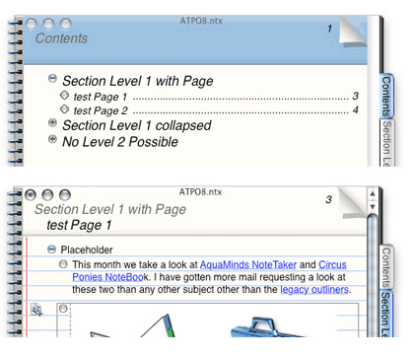Image resolution: width=414 pixels, height=357 pixels.
Task: Expand Section Level 1 collapsed entry
Action: click(x=52, y=122)
